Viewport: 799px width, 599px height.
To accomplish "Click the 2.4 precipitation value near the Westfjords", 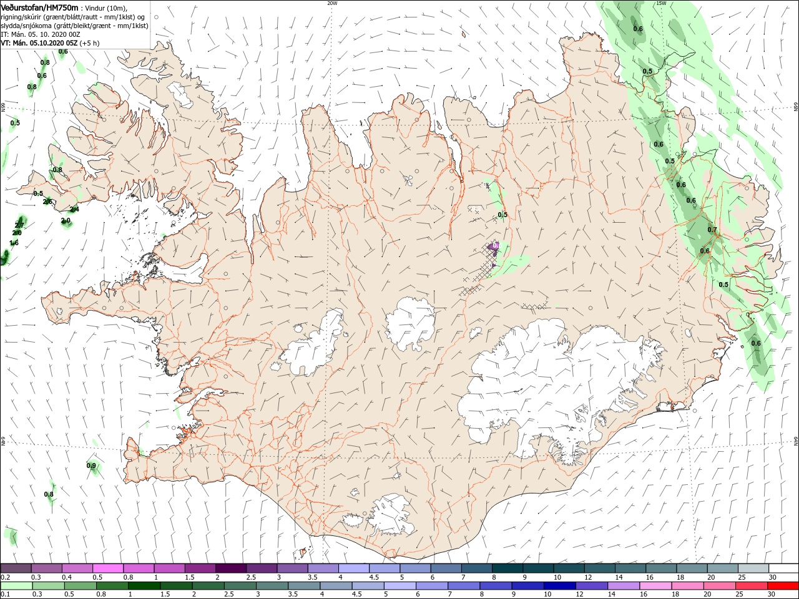I will point(74,210).
